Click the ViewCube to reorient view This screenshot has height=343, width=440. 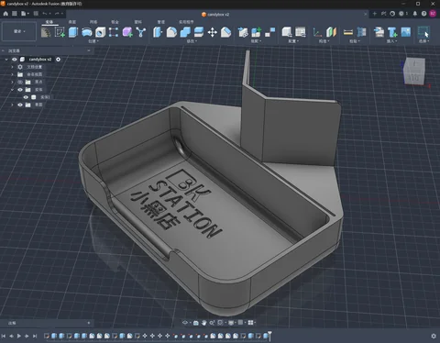(x=414, y=72)
